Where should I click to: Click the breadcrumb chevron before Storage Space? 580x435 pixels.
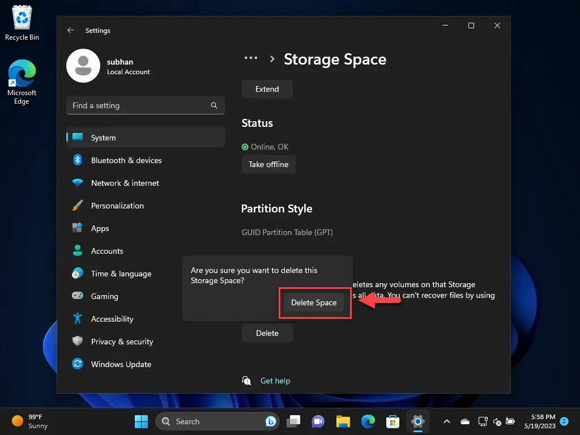pos(272,59)
